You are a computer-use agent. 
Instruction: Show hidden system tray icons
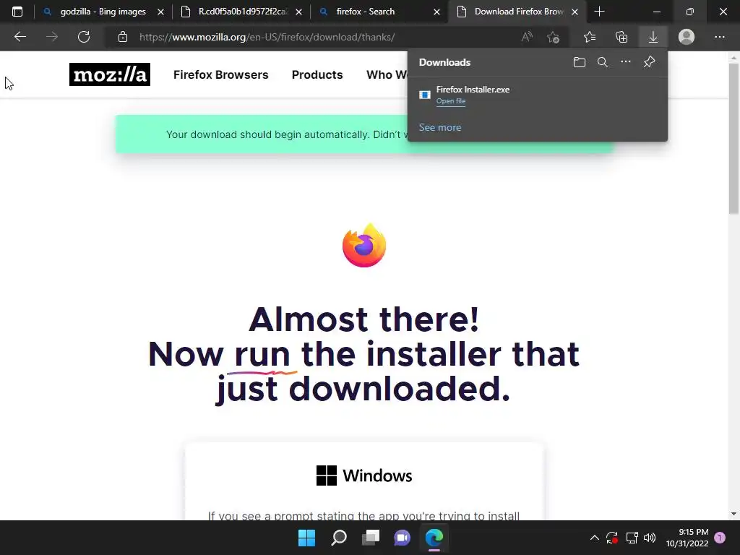click(x=595, y=538)
